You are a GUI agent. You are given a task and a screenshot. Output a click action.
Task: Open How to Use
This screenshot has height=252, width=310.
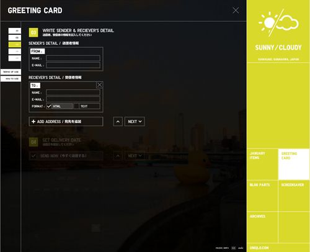(11, 79)
